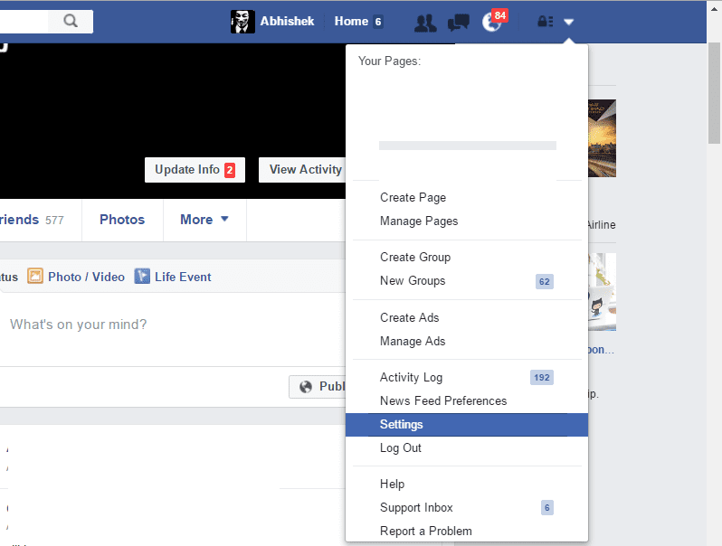Open the Public audience selector
722x546 pixels.
coord(318,386)
